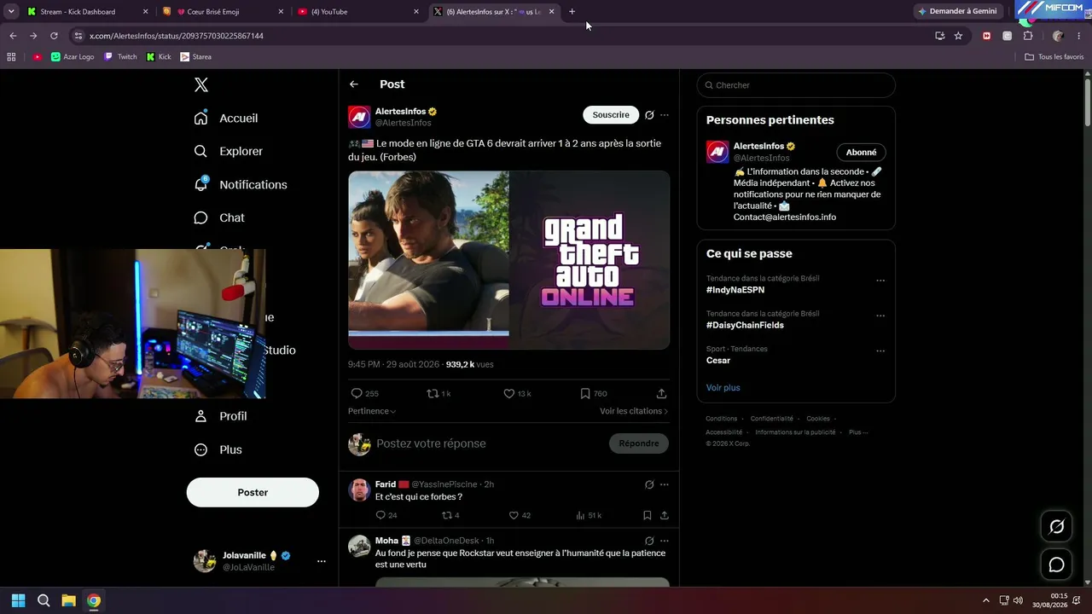
Task: Expand the Plus menu in the sidebar
Action: point(218,449)
